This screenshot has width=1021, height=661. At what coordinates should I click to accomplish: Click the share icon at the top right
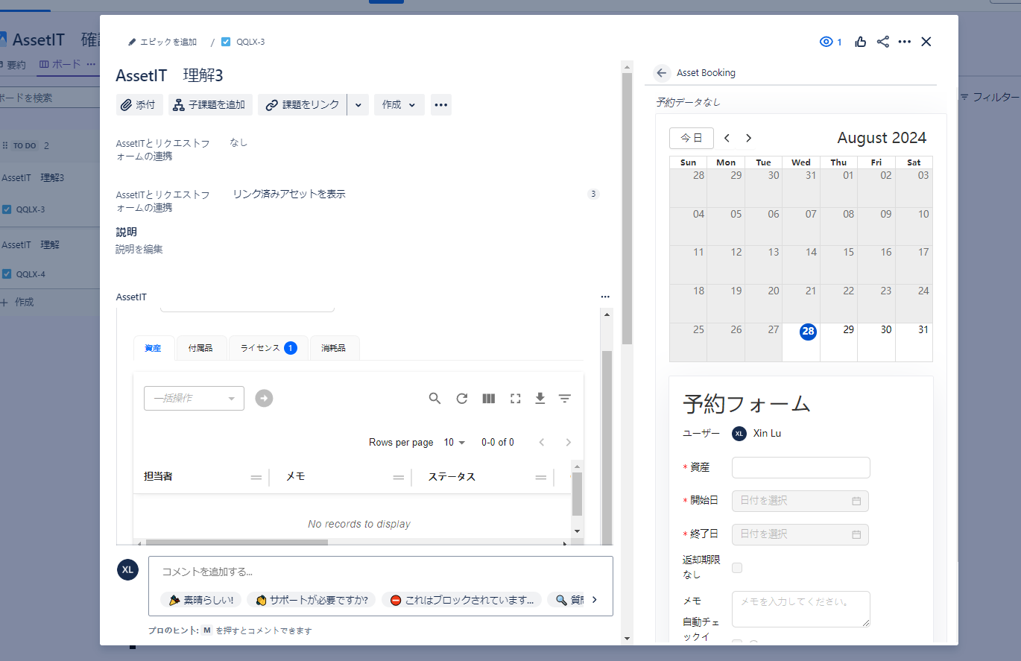[882, 42]
